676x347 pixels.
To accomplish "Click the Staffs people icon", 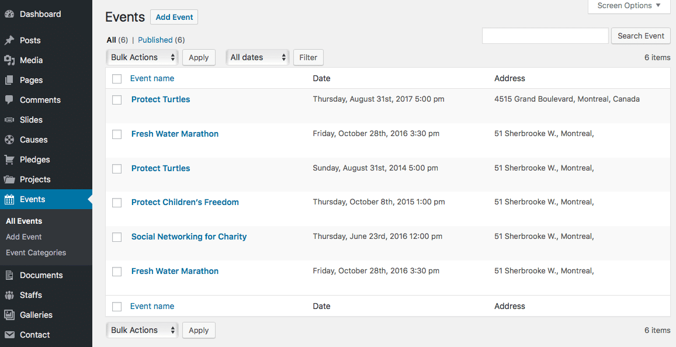I will (x=9, y=295).
